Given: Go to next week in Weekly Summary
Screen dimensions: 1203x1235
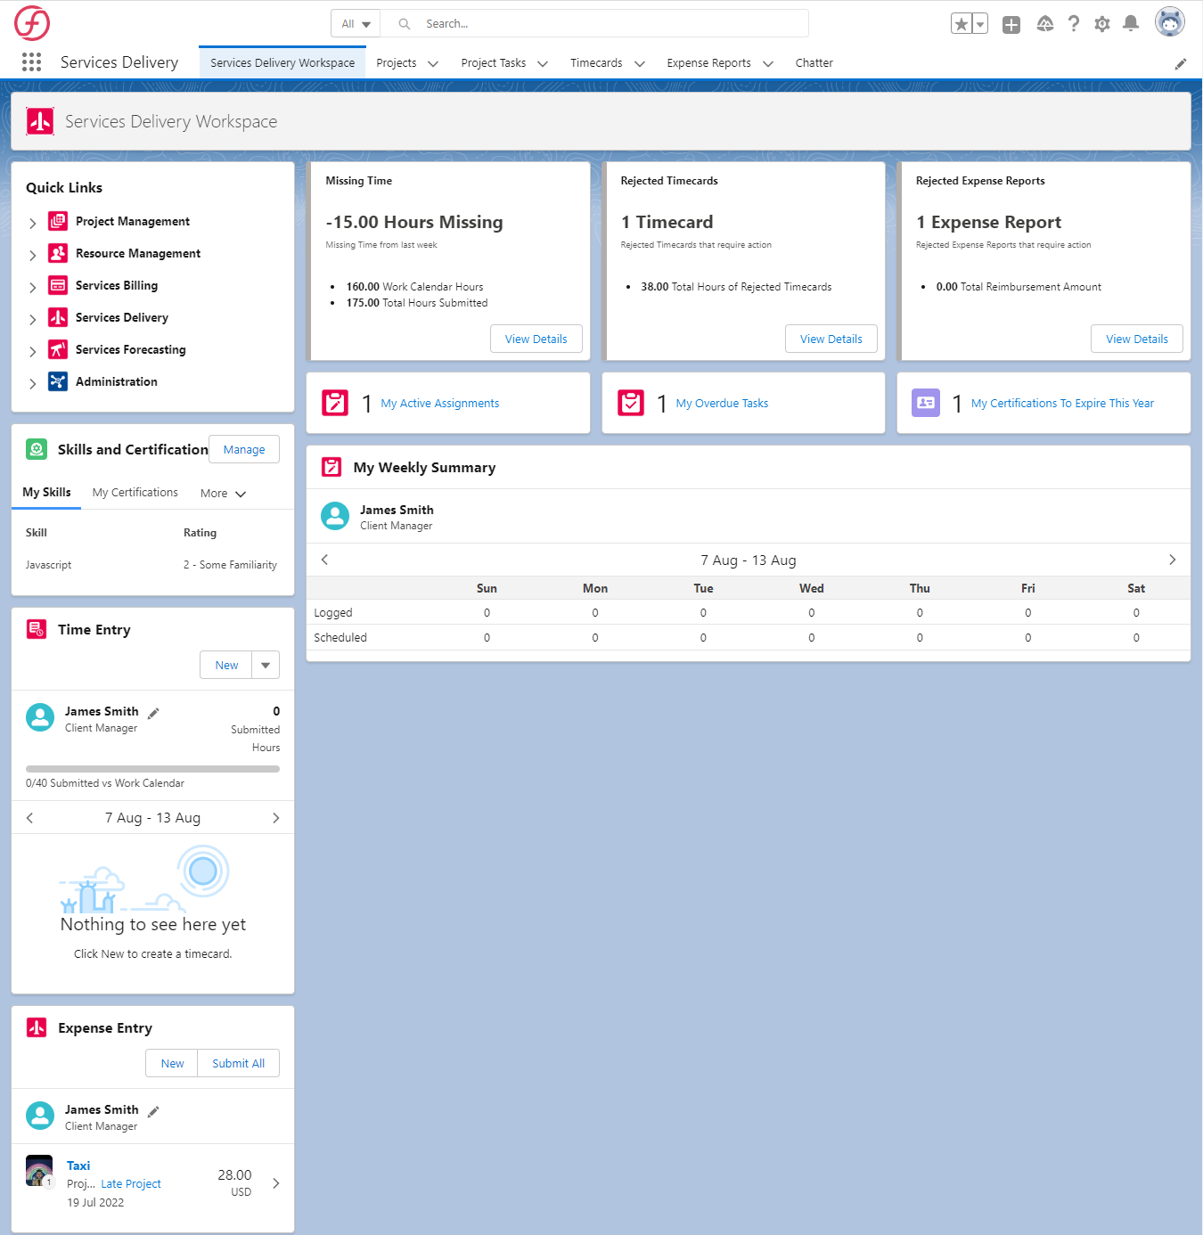Looking at the screenshot, I should 1172,560.
